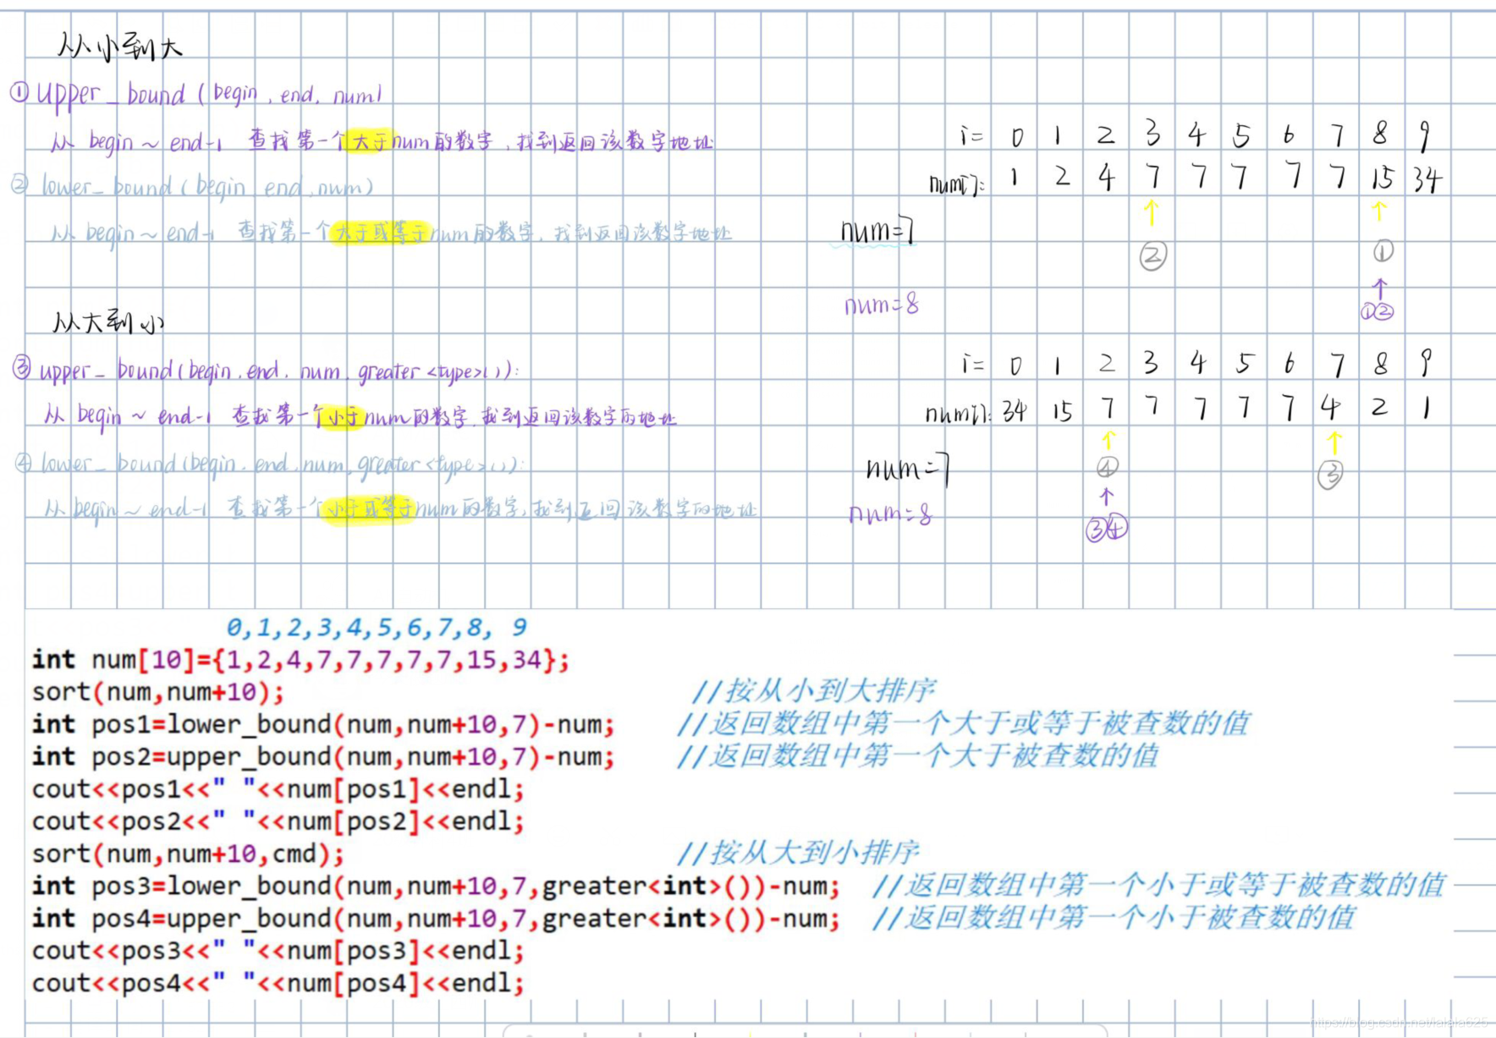Image resolution: width=1496 pixels, height=1038 pixels.
Task: Click the line cout<<pos2<<" "<<num[pos2]<<endl;
Action: tap(278, 821)
